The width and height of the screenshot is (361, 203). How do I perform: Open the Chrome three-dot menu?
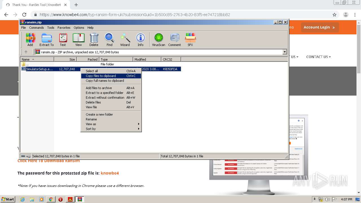[x=355, y=15]
